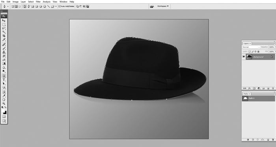Toggle Quick Mask mode

tap(4, 116)
